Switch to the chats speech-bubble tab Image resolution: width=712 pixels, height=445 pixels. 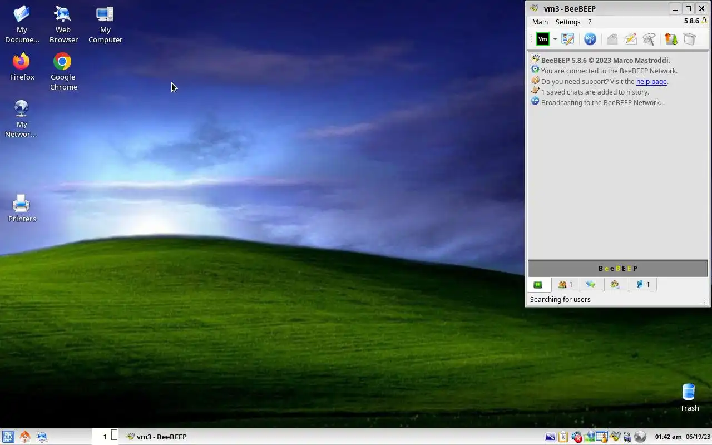[591, 285]
